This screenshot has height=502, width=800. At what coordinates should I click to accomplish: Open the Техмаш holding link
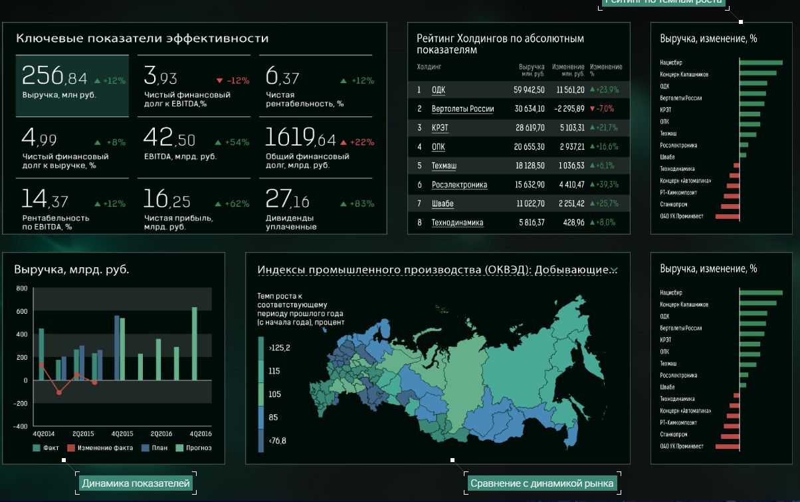pyautogui.click(x=445, y=166)
